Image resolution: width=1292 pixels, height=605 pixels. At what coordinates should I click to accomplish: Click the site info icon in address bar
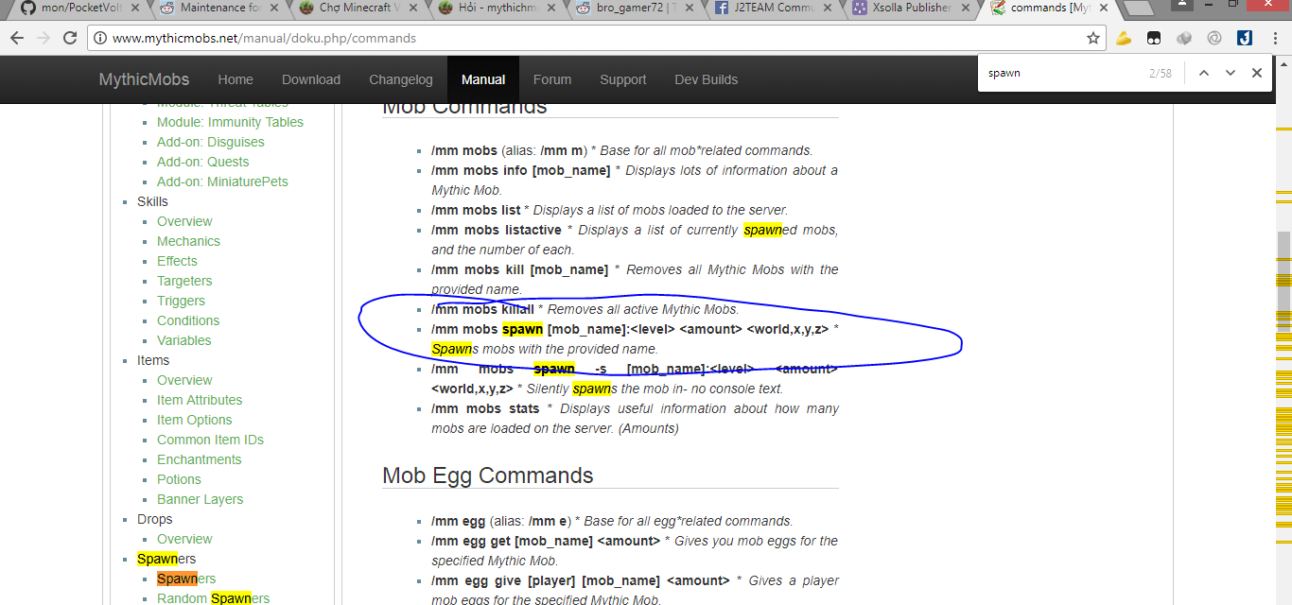tap(99, 39)
